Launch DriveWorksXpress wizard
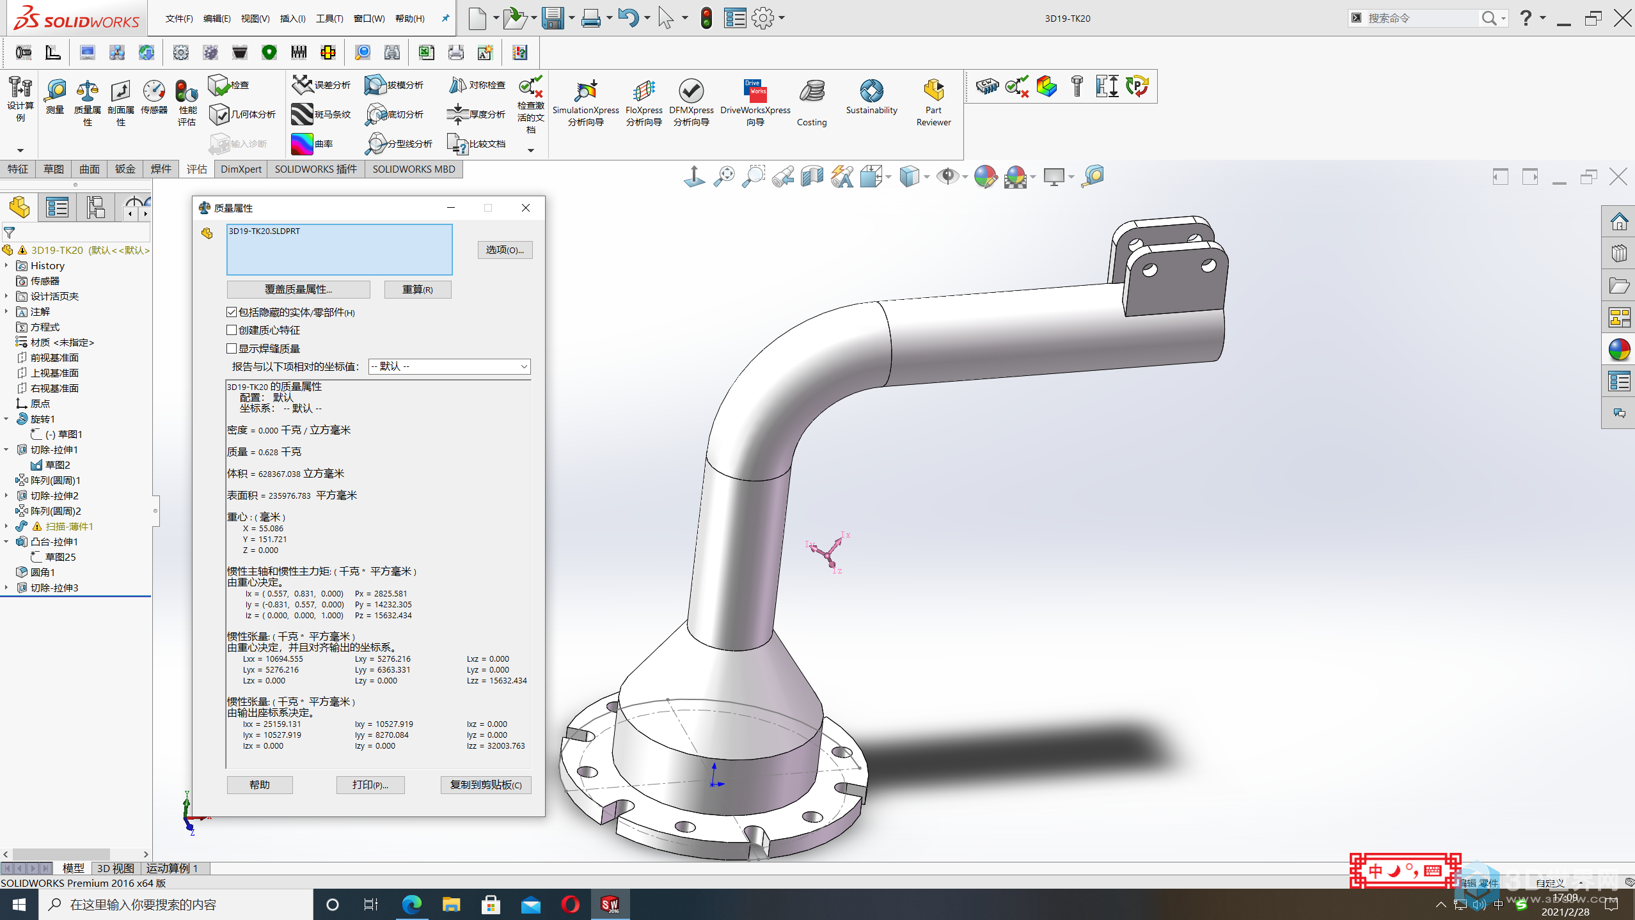The image size is (1635, 920). coord(755,103)
